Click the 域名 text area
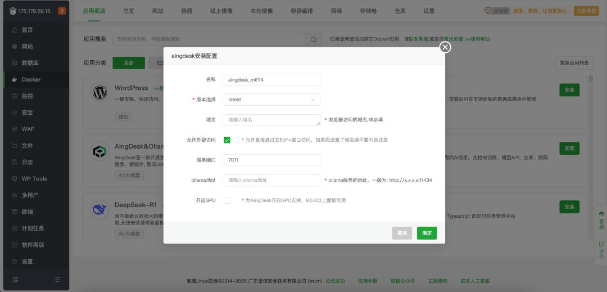This screenshot has height=292, width=607. tap(272, 120)
